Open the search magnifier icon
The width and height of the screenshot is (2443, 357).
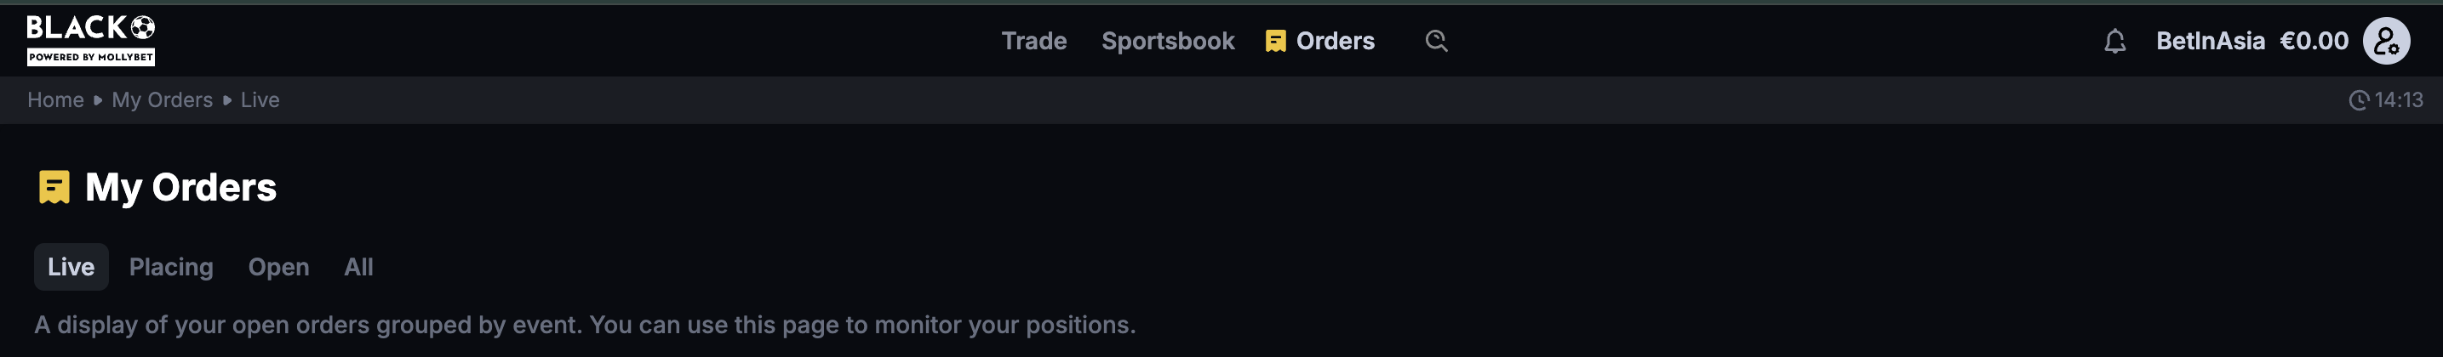point(1436,41)
